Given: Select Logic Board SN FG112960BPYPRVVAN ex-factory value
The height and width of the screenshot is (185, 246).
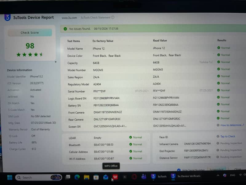Looking at the screenshot, I should (106, 98).
